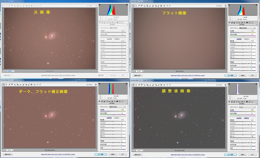Open Adobe RGB workflow options link in フラット画像 window
This screenshot has height=158, width=260.
pos(188,75)
